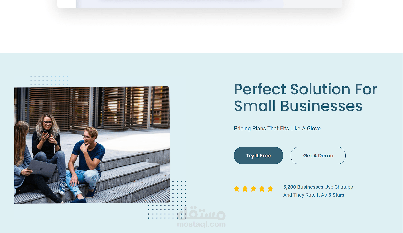The height and width of the screenshot is (233, 403).
Task: Click the Try It Free button
Action: tap(258, 156)
